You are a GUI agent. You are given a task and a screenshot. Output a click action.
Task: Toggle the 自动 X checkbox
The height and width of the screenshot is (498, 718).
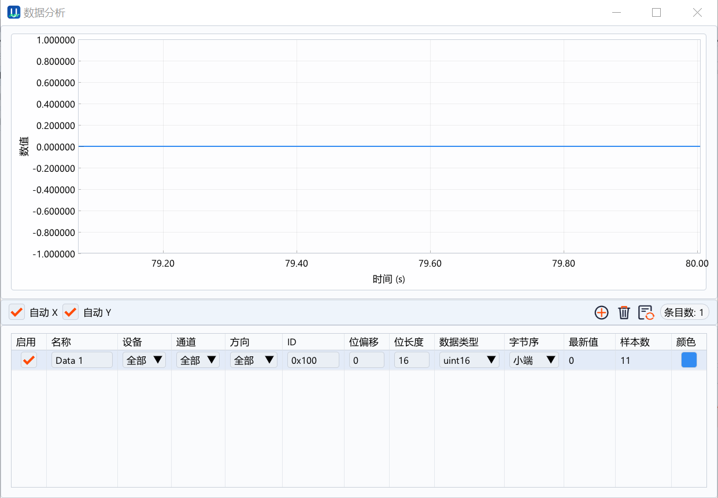[x=17, y=312]
